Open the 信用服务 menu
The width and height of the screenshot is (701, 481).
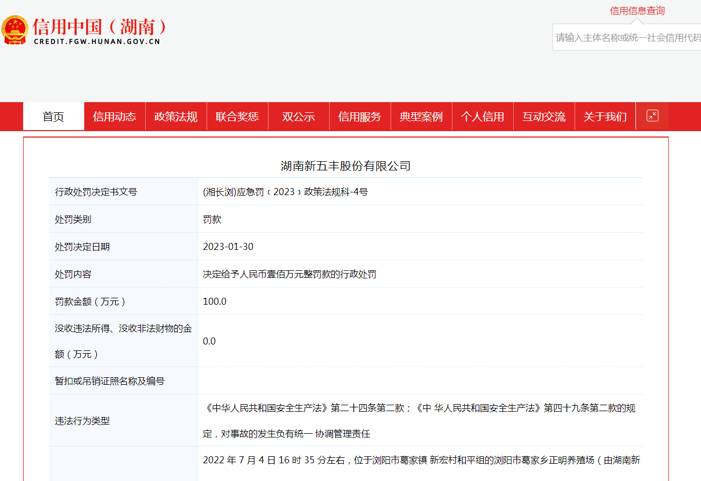tap(360, 117)
